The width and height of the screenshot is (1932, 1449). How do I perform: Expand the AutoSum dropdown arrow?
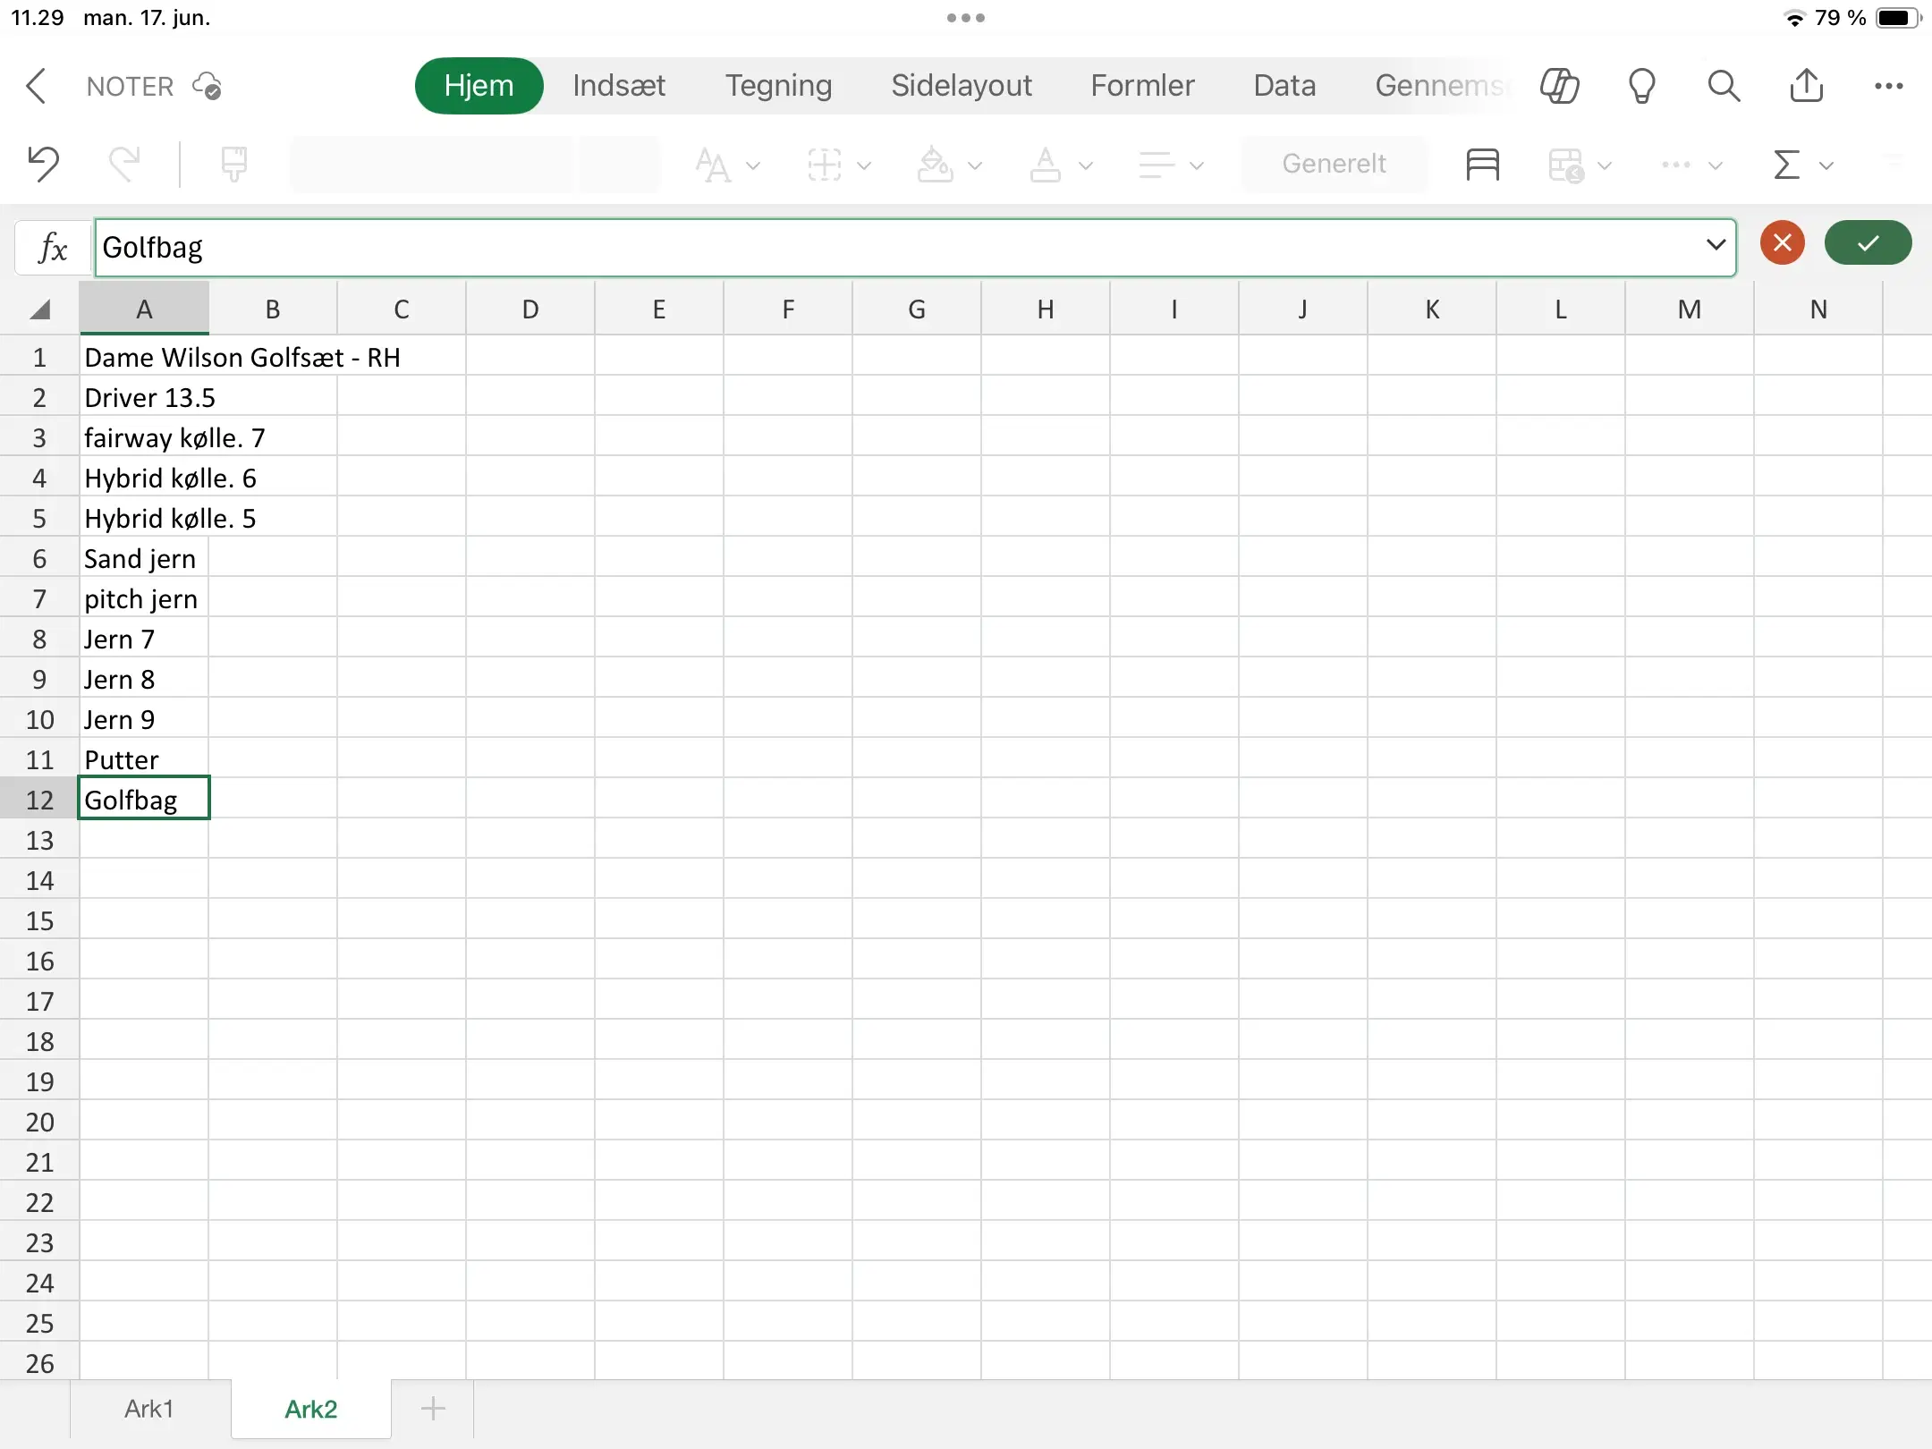pyautogui.click(x=1826, y=165)
